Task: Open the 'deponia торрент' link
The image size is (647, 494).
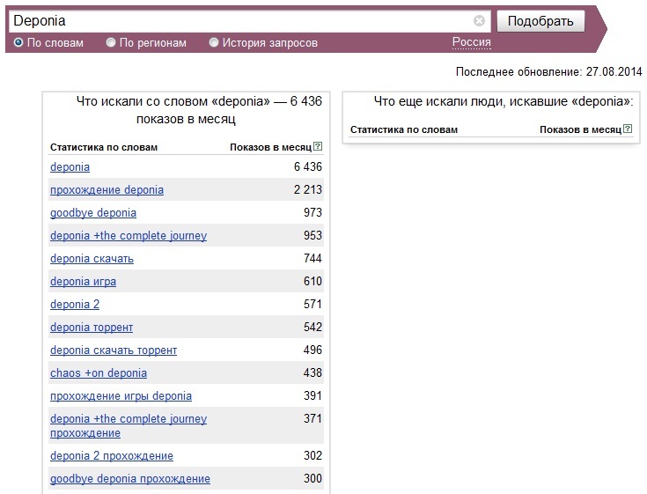Action: (92, 328)
